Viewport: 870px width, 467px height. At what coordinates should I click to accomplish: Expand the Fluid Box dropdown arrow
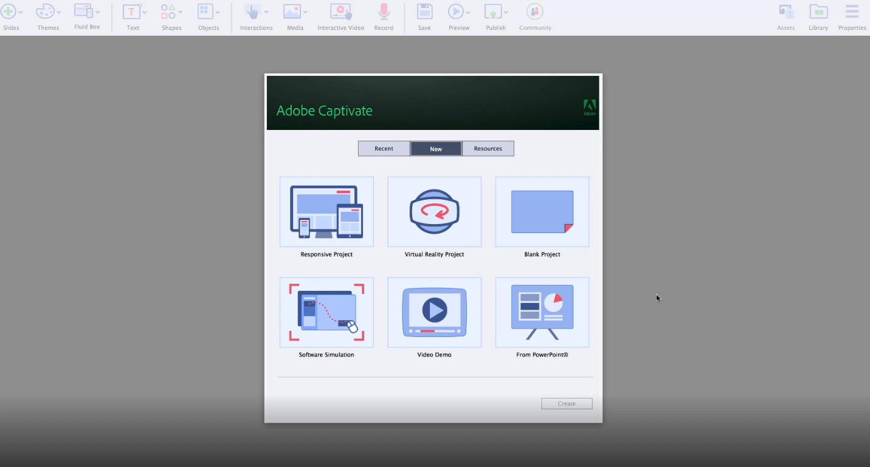[97, 12]
